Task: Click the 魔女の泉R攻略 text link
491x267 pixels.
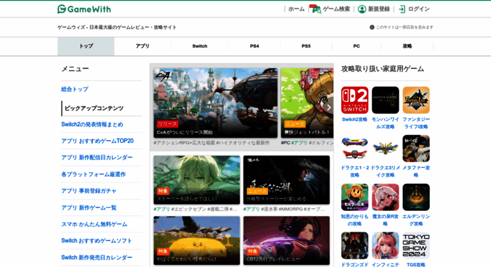Action: click(x=385, y=220)
